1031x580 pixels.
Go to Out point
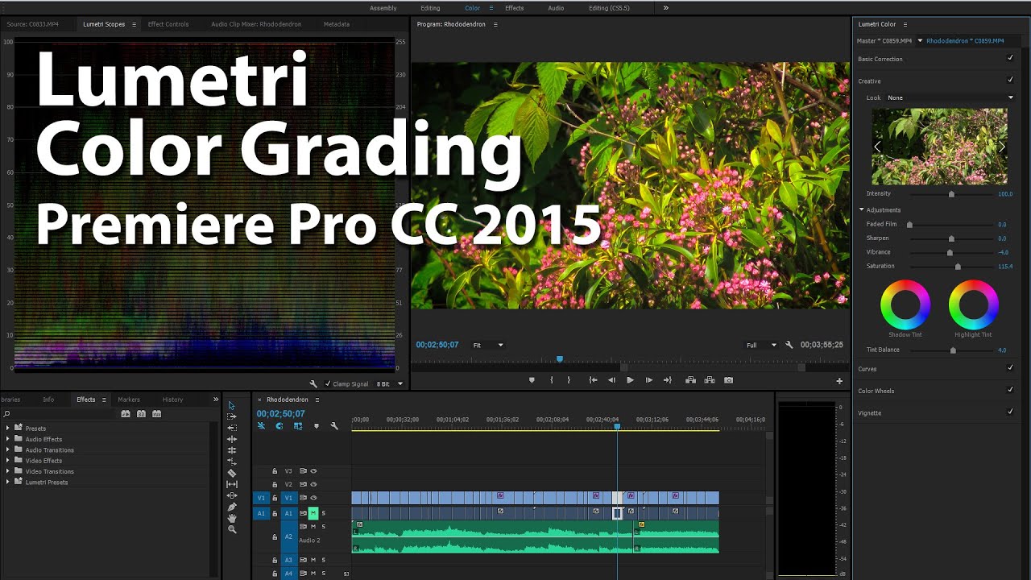pyautogui.click(x=667, y=380)
